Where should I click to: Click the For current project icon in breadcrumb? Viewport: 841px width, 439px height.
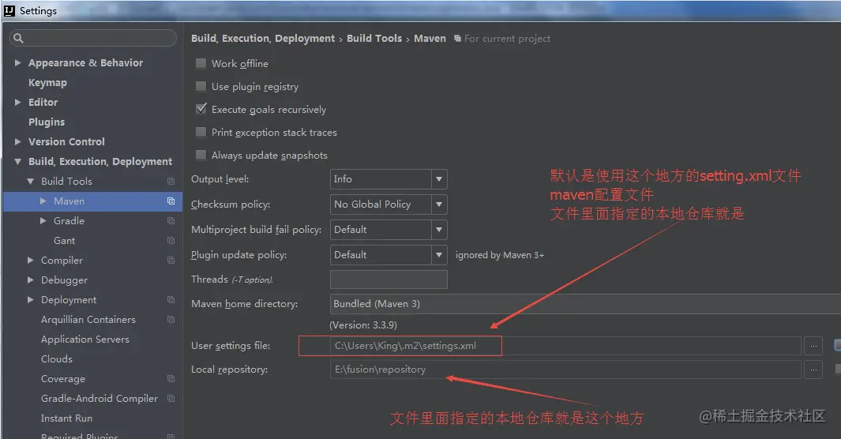coord(457,39)
